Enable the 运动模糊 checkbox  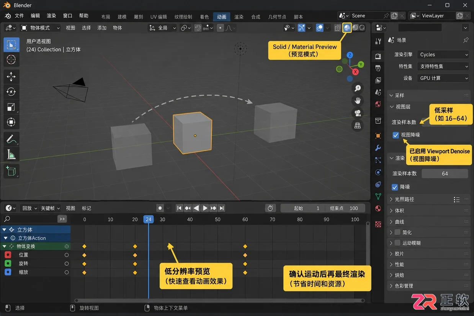[397, 243]
